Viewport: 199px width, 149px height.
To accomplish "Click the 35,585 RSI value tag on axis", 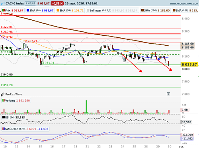I will click(x=186, y=122).
